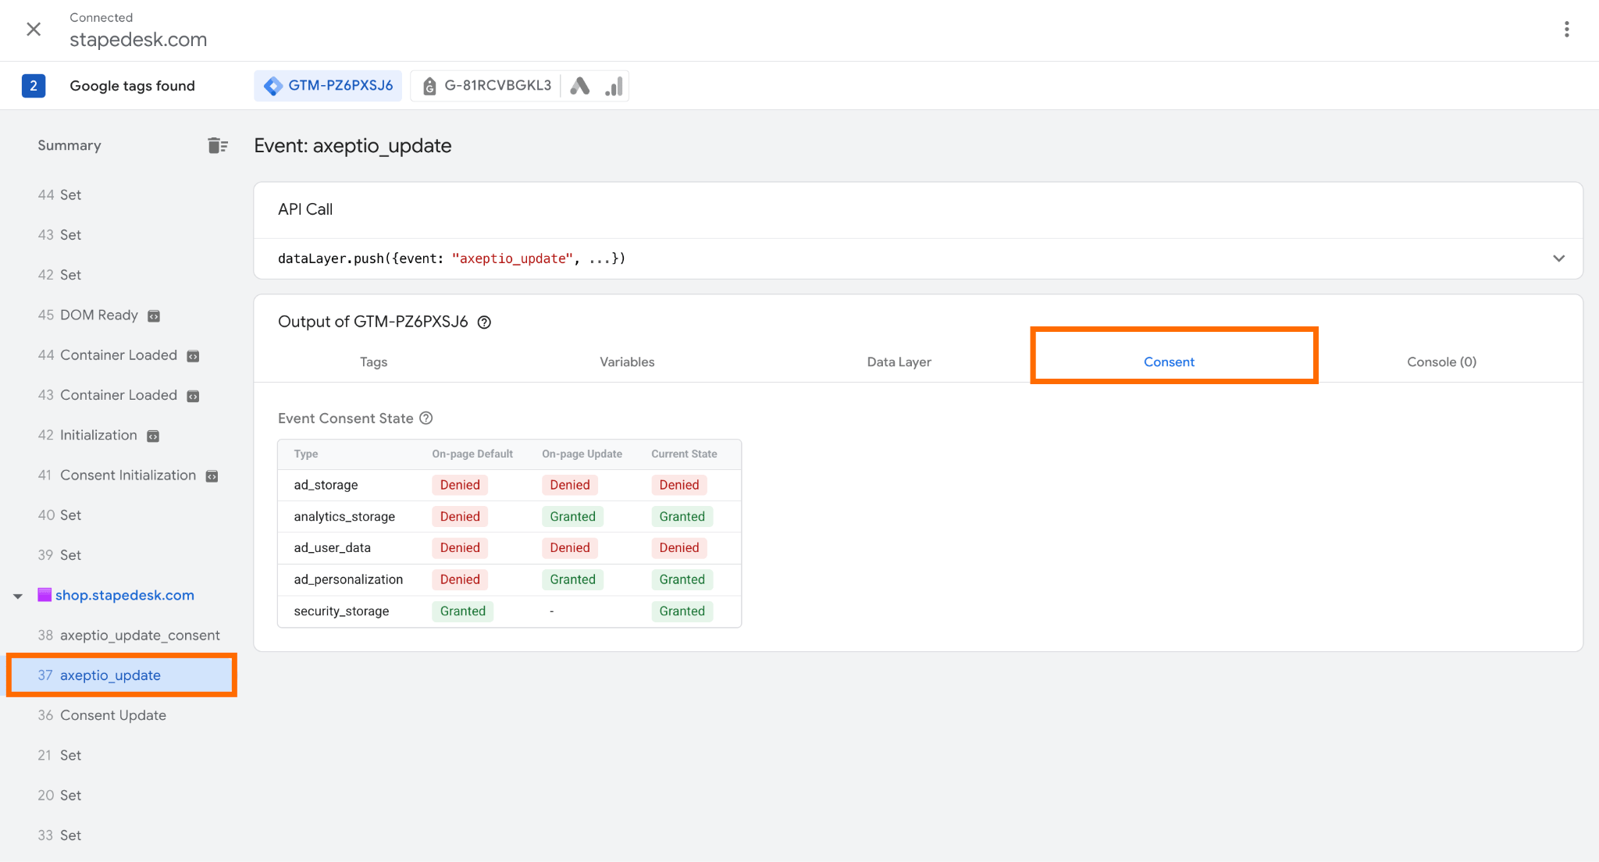This screenshot has height=862, width=1599.
Task: Select the GTM-PZ6PXSJ6 container tag chip
Action: pos(328,86)
